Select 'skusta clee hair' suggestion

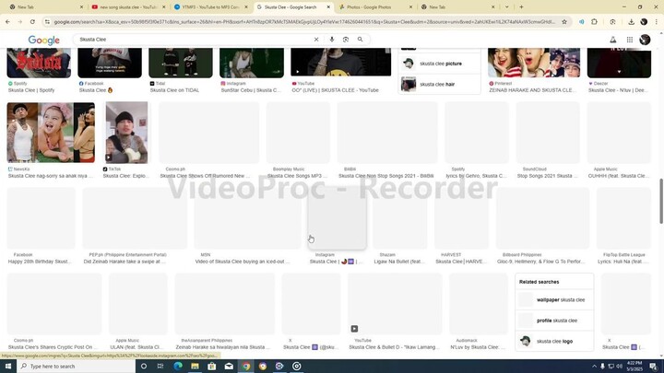[x=440, y=84]
